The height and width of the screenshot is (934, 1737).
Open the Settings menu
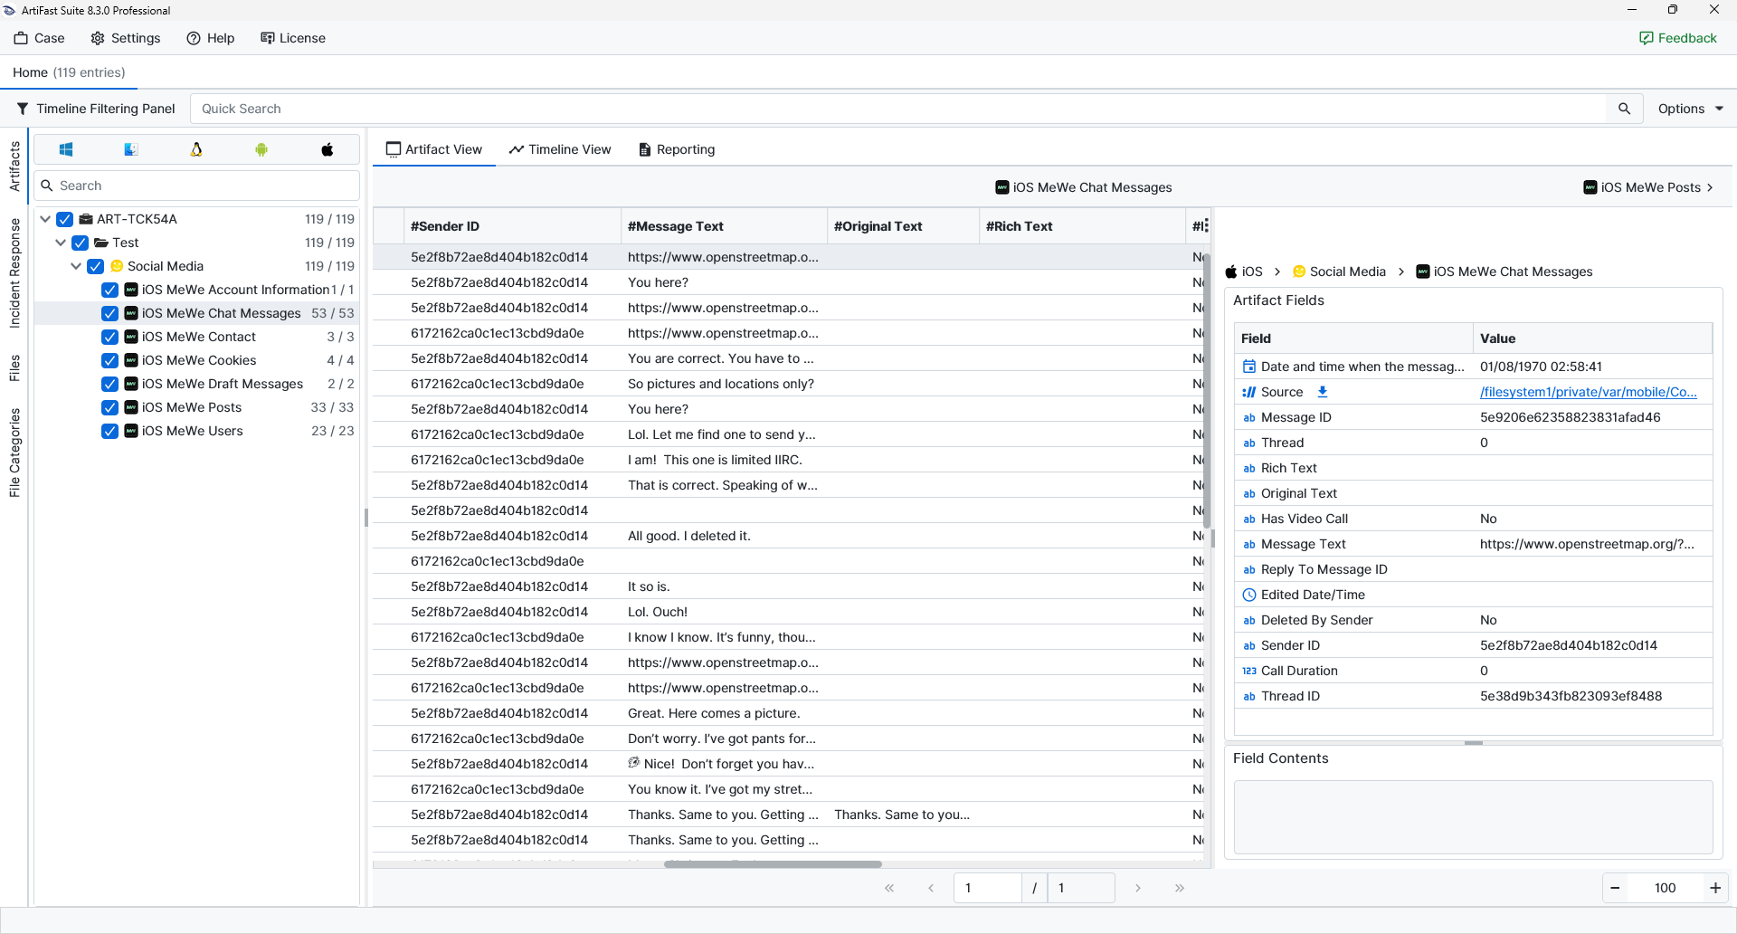tap(126, 38)
